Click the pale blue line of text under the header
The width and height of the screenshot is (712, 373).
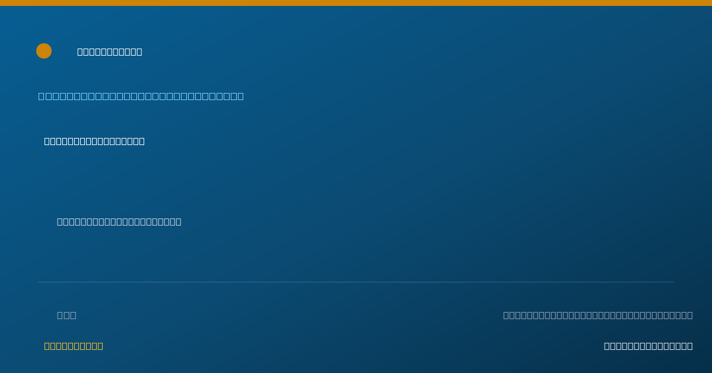pyautogui.click(x=141, y=96)
